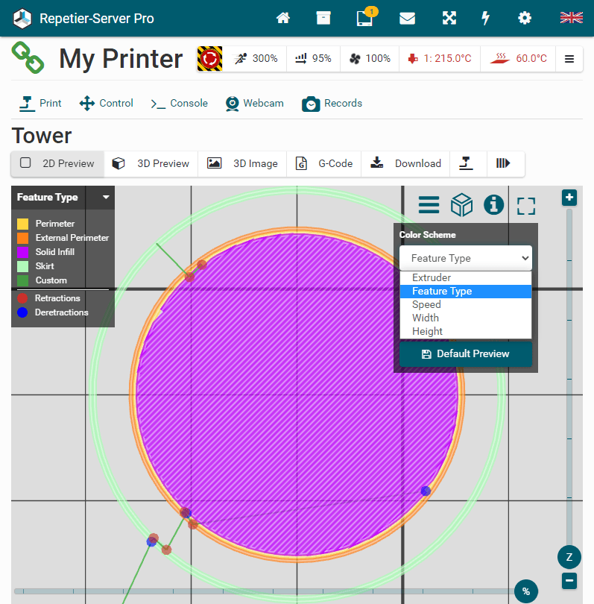Click the Default Preview button

465,353
